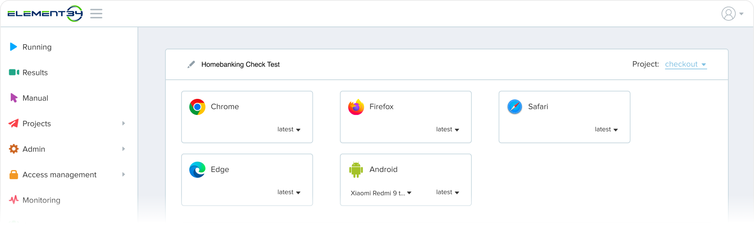Select the Android robot icon
Screen dimensions: 754x232
click(x=356, y=170)
